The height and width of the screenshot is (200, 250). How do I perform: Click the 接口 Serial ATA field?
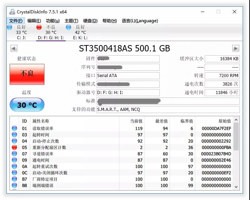click(128, 76)
